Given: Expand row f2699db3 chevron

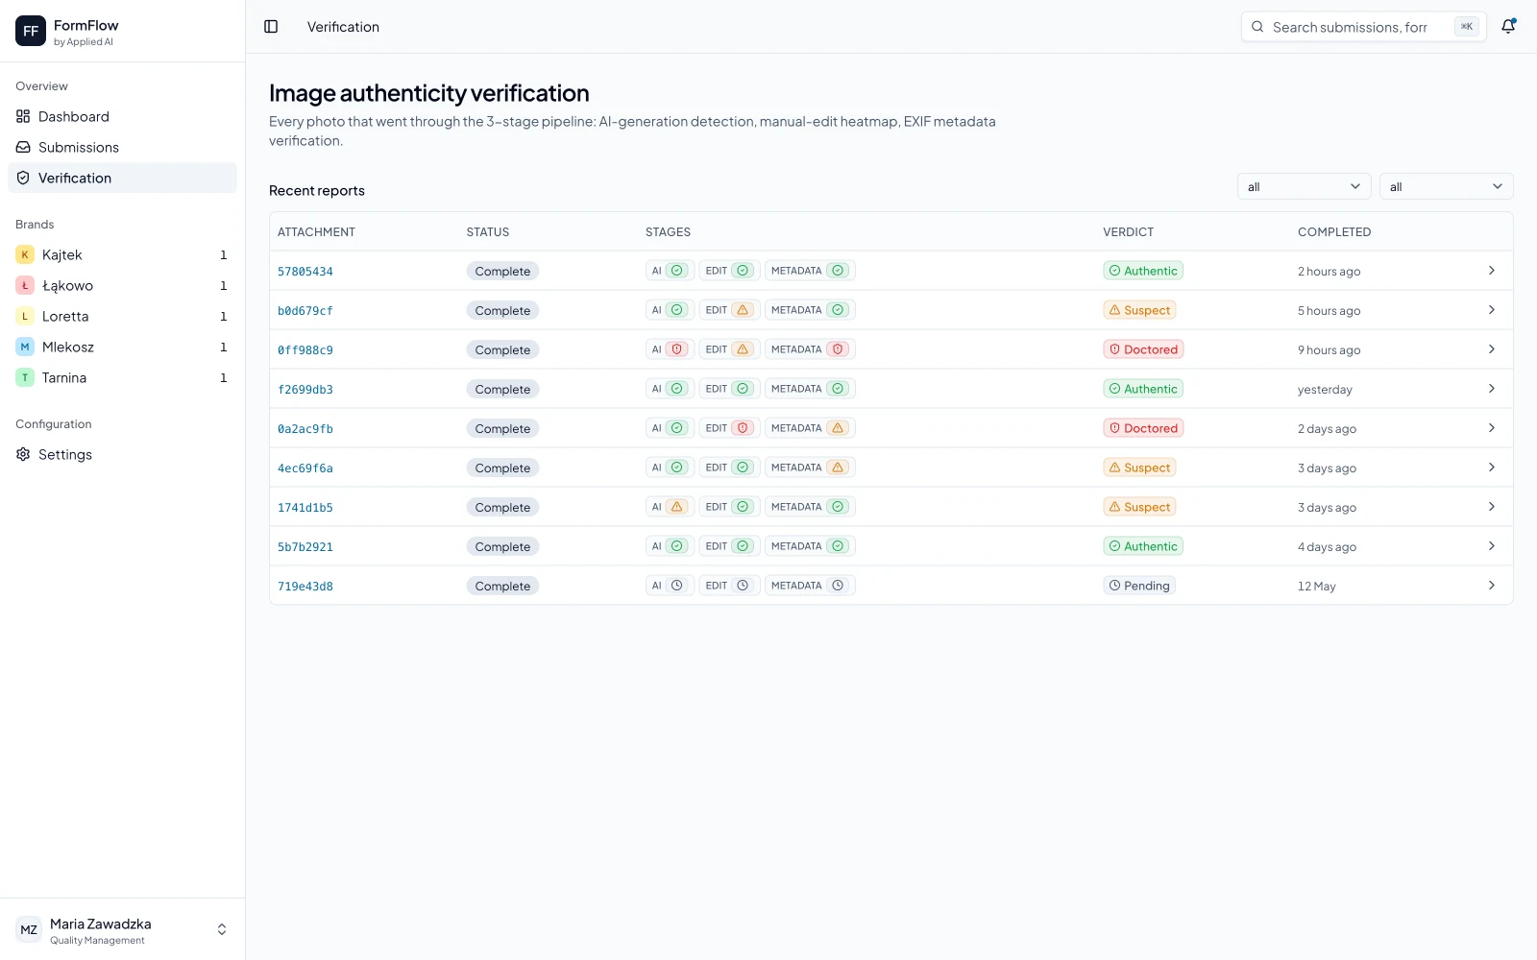Looking at the screenshot, I should point(1491,389).
